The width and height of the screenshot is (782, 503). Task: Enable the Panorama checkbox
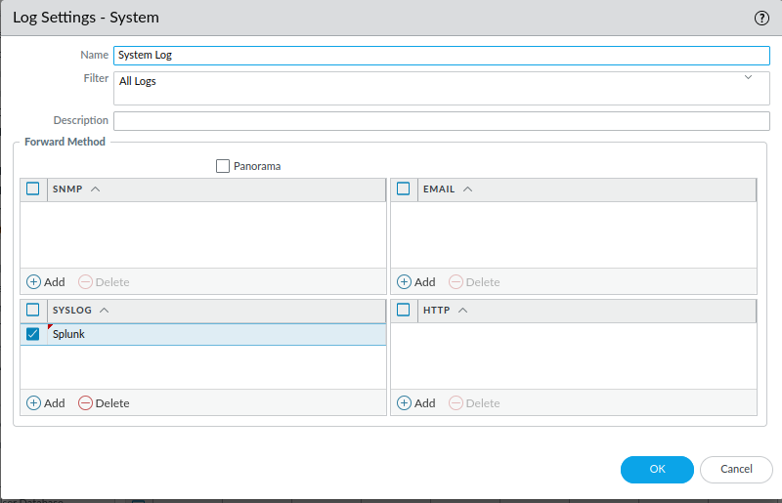[x=223, y=166]
